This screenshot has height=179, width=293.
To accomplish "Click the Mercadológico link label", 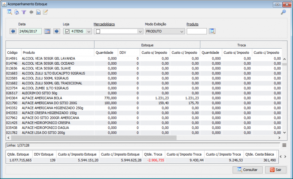I will (x=104, y=24).
